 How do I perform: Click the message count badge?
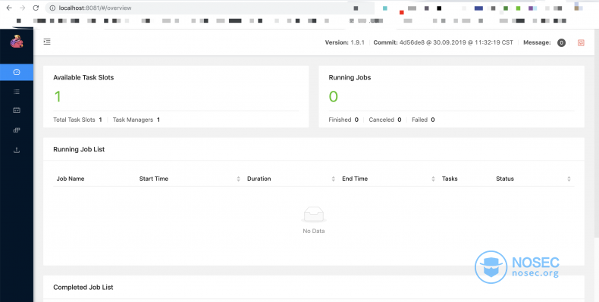point(561,42)
